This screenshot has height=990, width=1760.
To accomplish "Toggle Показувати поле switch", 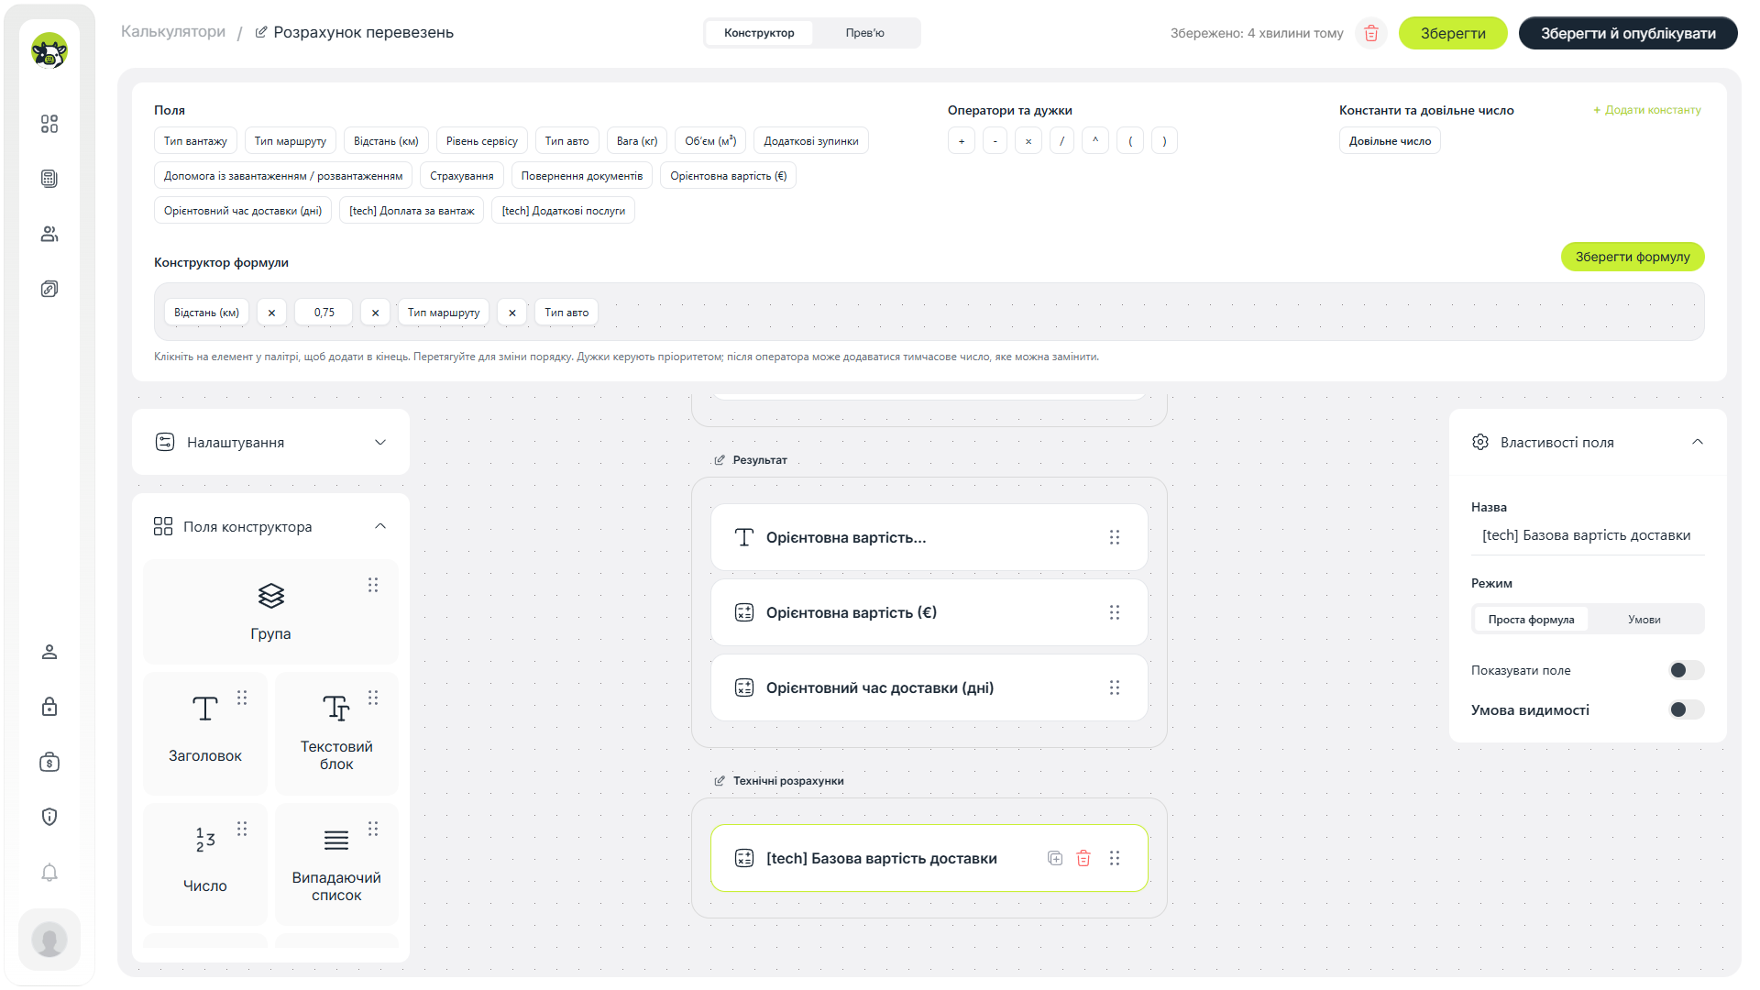I will (1686, 670).
